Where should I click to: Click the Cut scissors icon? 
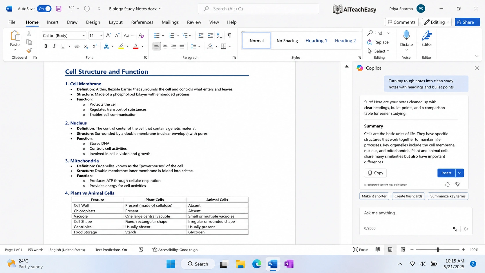pos(29,33)
